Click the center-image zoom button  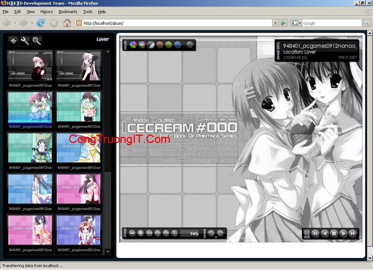tap(174, 233)
